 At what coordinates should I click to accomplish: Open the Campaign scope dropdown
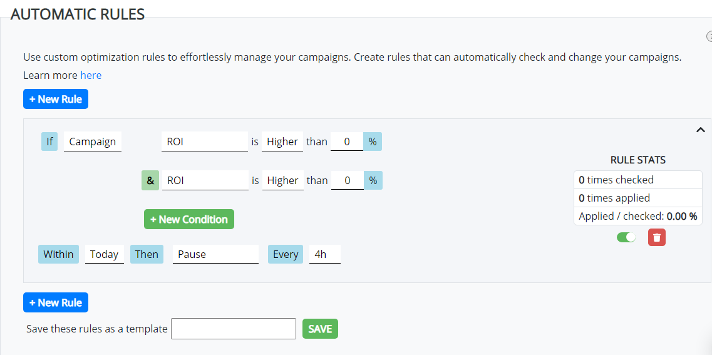(93, 141)
